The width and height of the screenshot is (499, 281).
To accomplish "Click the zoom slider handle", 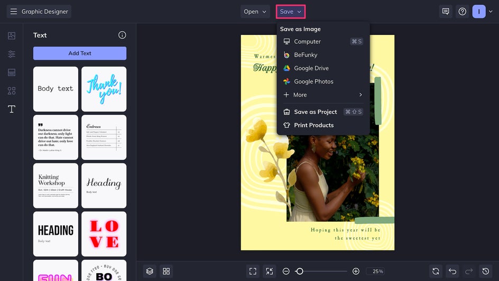I will click(x=299, y=271).
